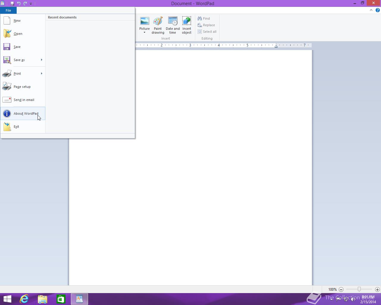Screen dimensions: 381x305
Task: Click the Find binoculars icon
Action: 200,18
